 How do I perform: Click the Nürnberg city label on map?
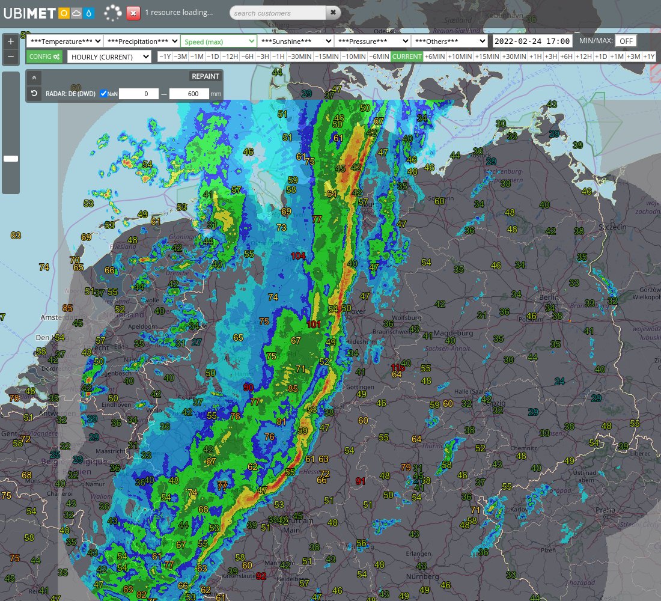[422, 576]
